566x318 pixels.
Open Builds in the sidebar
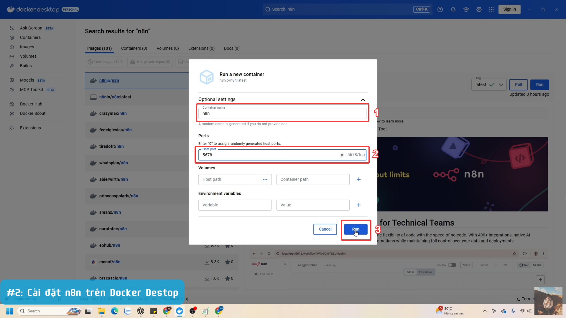(26, 66)
